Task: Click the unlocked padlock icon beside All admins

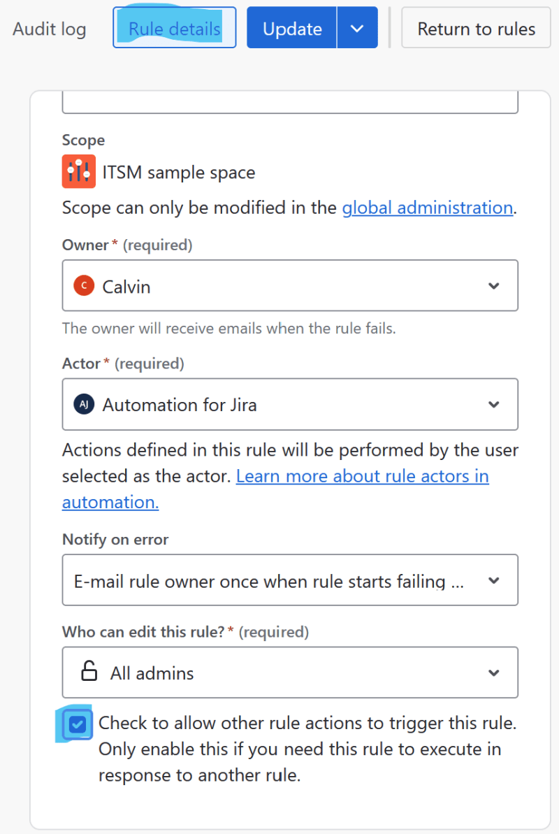Action: tap(89, 672)
